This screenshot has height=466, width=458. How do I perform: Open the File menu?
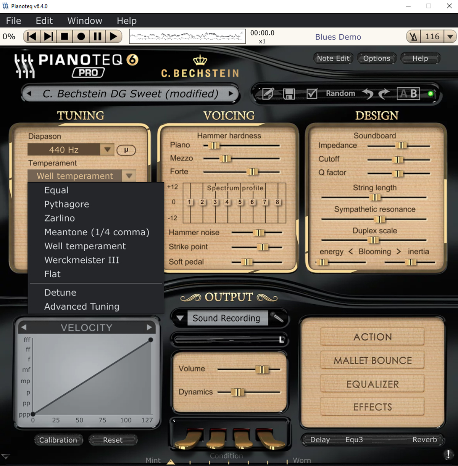[14, 21]
